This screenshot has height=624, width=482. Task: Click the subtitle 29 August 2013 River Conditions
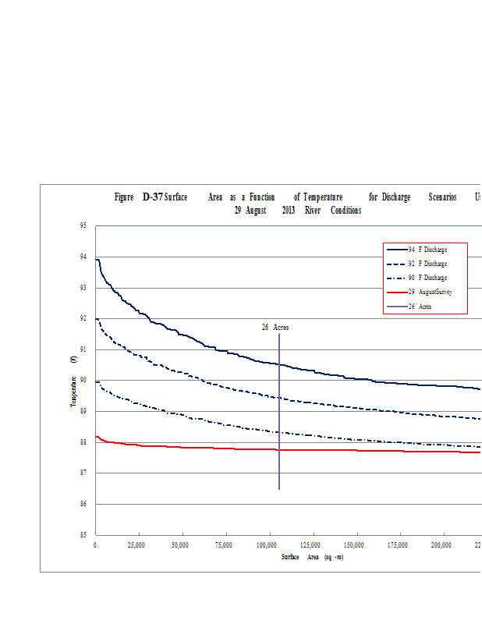(x=297, y=211)
